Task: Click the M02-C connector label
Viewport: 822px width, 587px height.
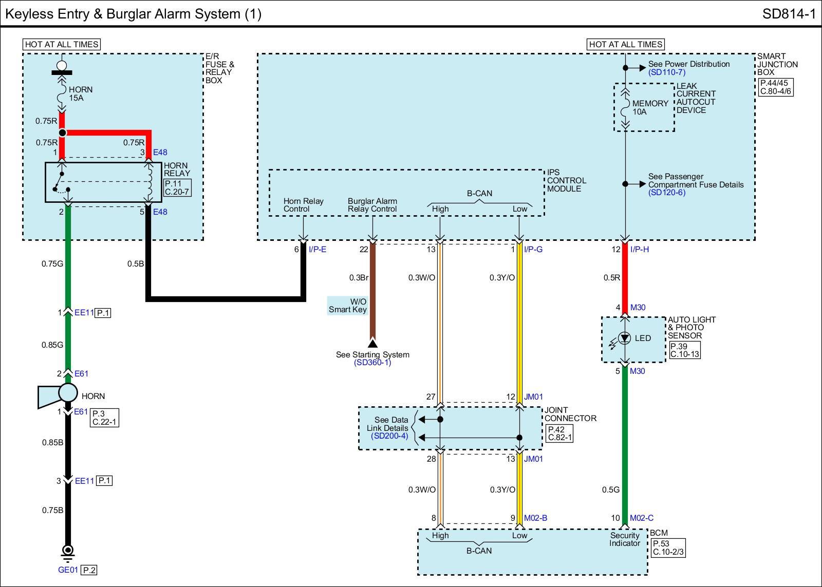Action: [x=641, y=518]
